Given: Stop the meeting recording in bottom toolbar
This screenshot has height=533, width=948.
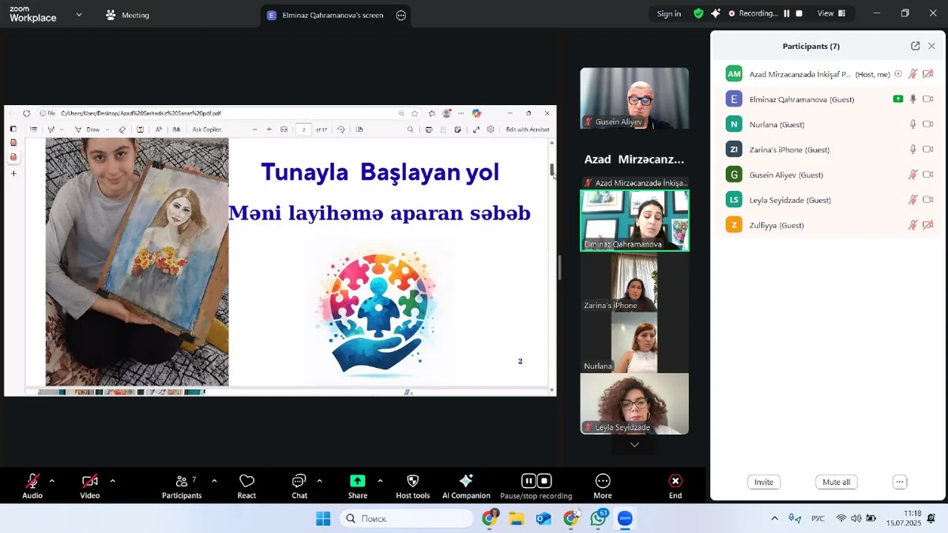Looking at the screenshot, I should (x=544, y=481).
